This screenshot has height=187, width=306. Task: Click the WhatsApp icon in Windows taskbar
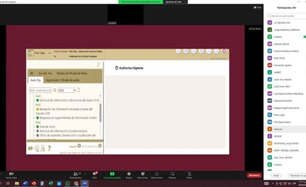68,183
